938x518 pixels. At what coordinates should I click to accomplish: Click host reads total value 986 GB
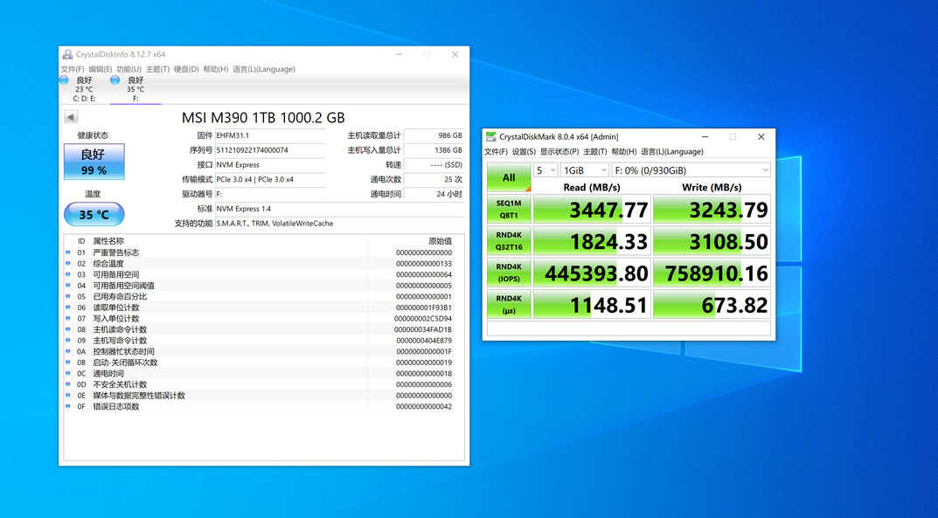pos(434,135)
